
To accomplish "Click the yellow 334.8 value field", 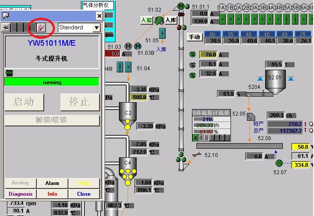I will pos(300,165).
